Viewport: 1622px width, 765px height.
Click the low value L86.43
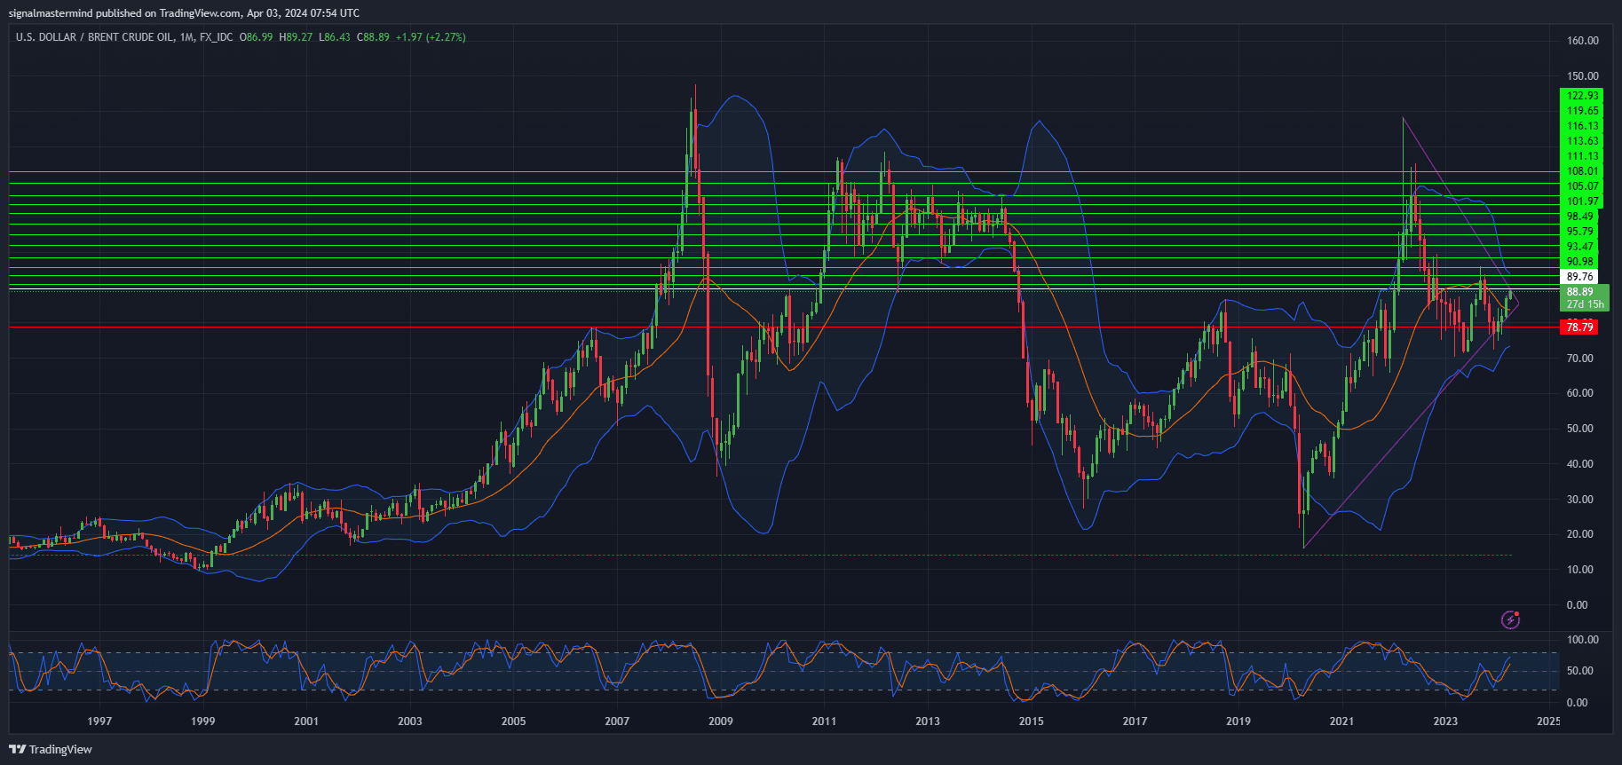(x=335, y=37)
